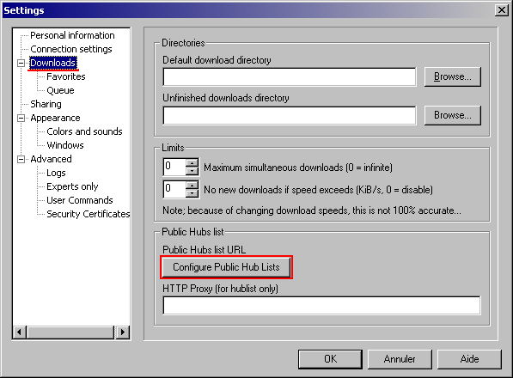Collapse the Downloads tree node

(21, 63)
